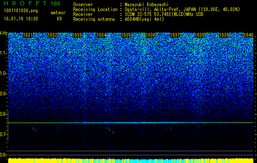Click the 0.8 kHz axis label
The width and height of the screenshot is (257, 163).
(x=3, y=114)
